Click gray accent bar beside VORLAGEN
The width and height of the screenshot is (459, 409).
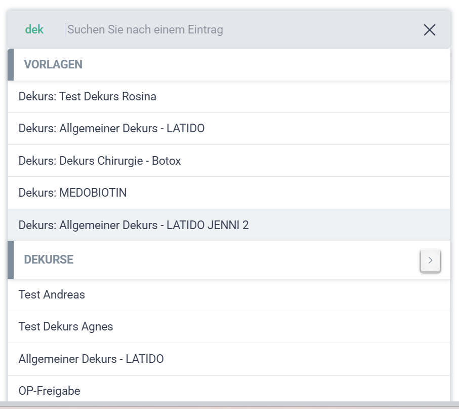coord(11,64)
